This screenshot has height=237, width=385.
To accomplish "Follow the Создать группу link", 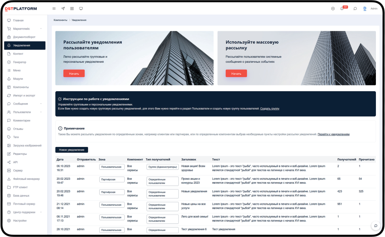I will (x=270, y=108).
